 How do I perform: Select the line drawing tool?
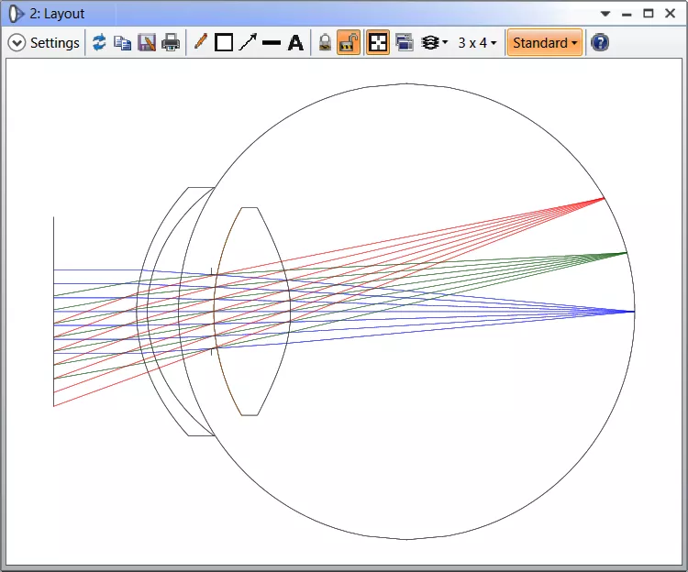click(272, 43)
